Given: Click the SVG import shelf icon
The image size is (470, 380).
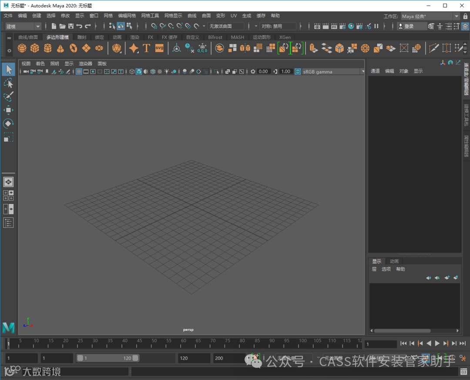Looking at the screenshot, I should pos(159,48).
